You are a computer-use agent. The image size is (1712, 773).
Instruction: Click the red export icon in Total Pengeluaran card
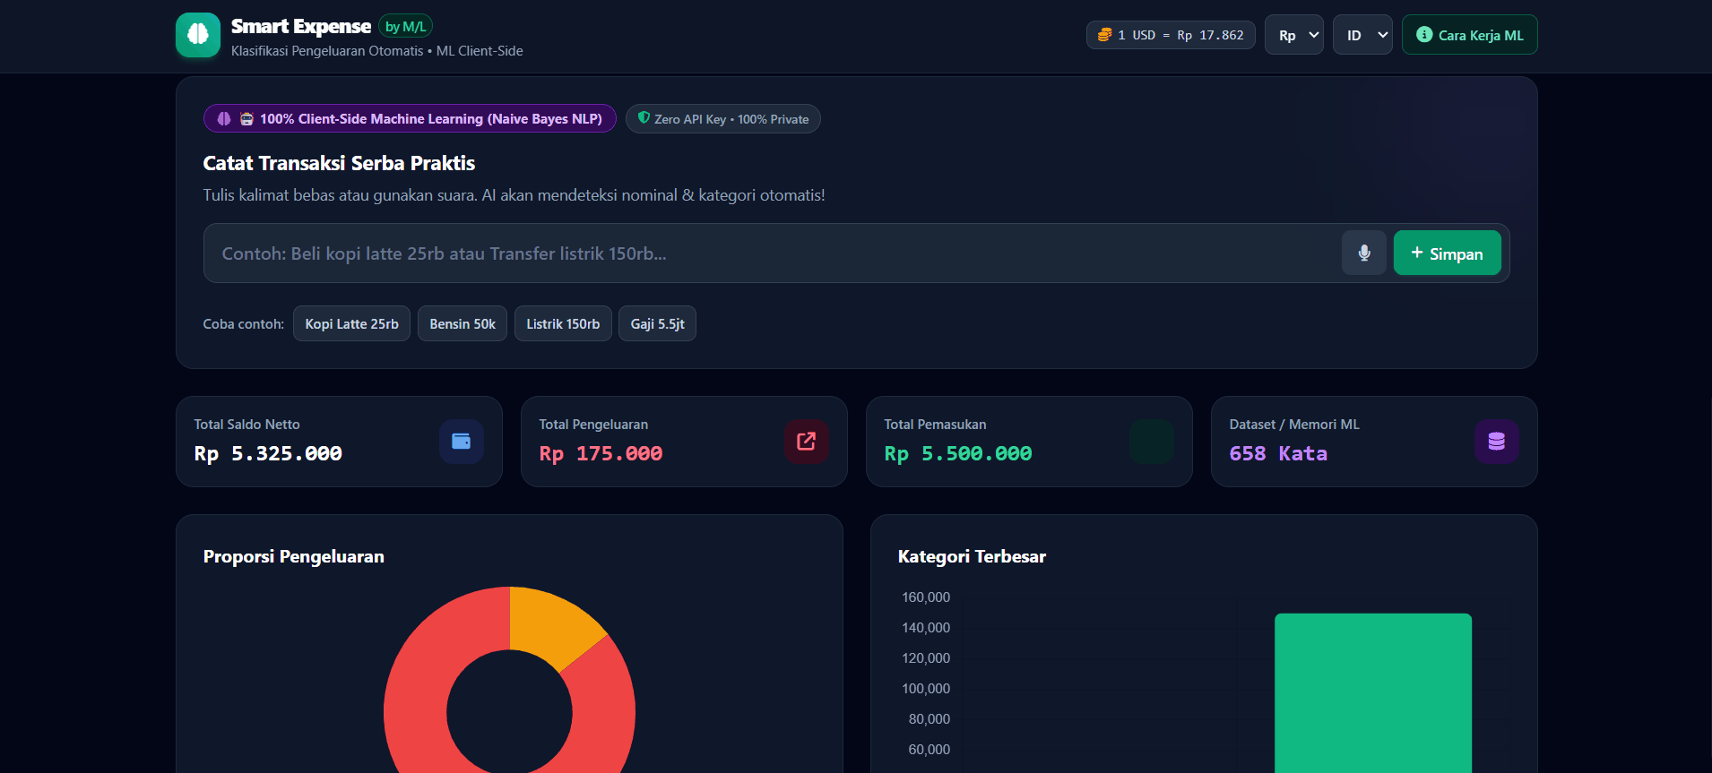coord(807,442)
